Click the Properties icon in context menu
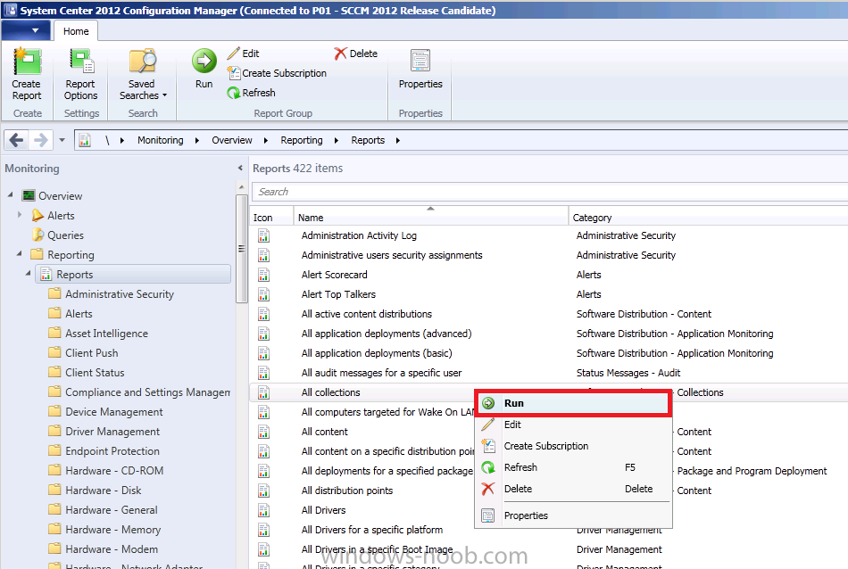Screen dimensions: 848x569 (487, 515)
